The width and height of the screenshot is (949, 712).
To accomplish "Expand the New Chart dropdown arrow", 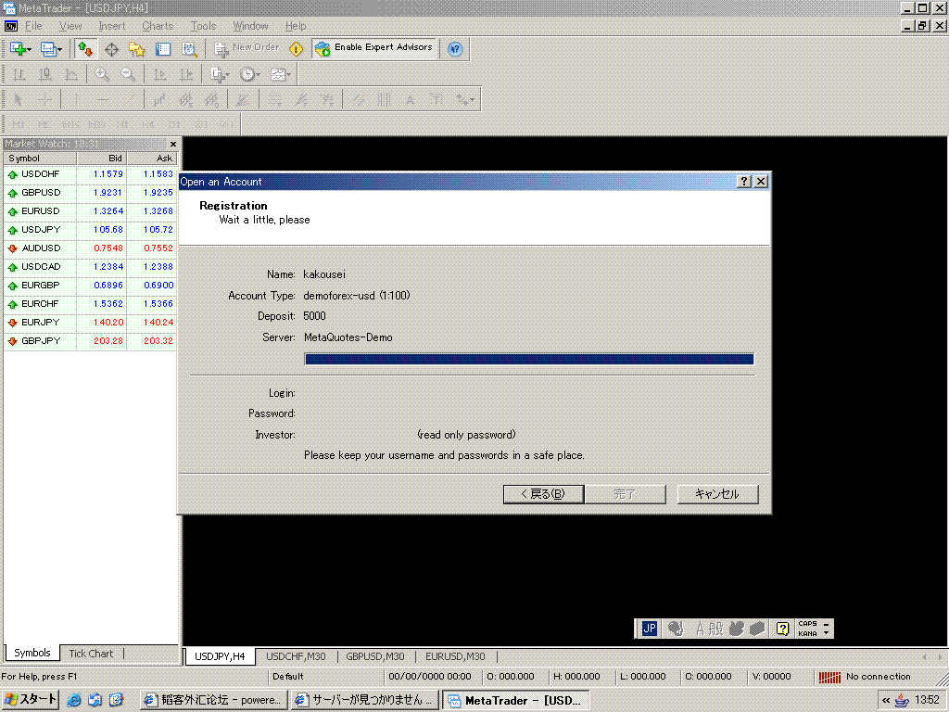I will 30,50.
